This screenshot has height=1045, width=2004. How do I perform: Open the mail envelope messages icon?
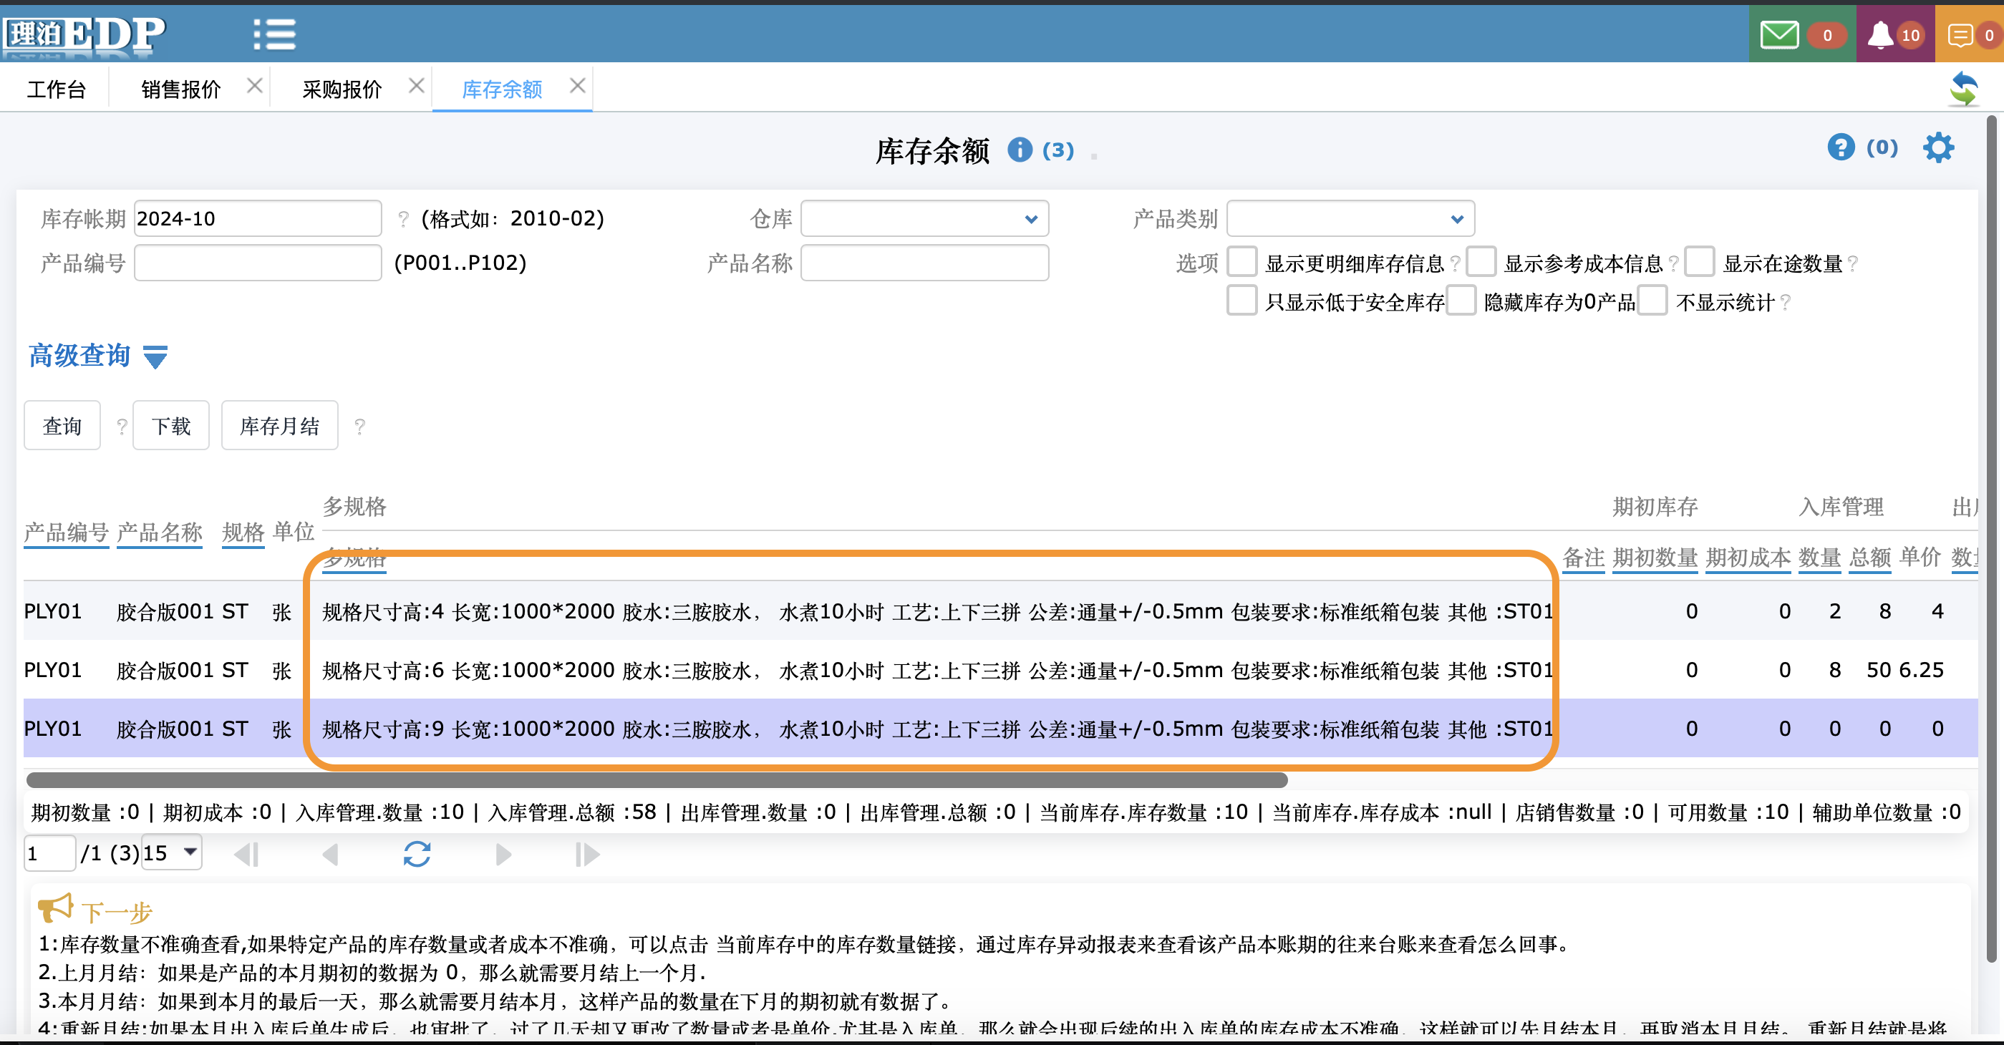click(1778, 35)
